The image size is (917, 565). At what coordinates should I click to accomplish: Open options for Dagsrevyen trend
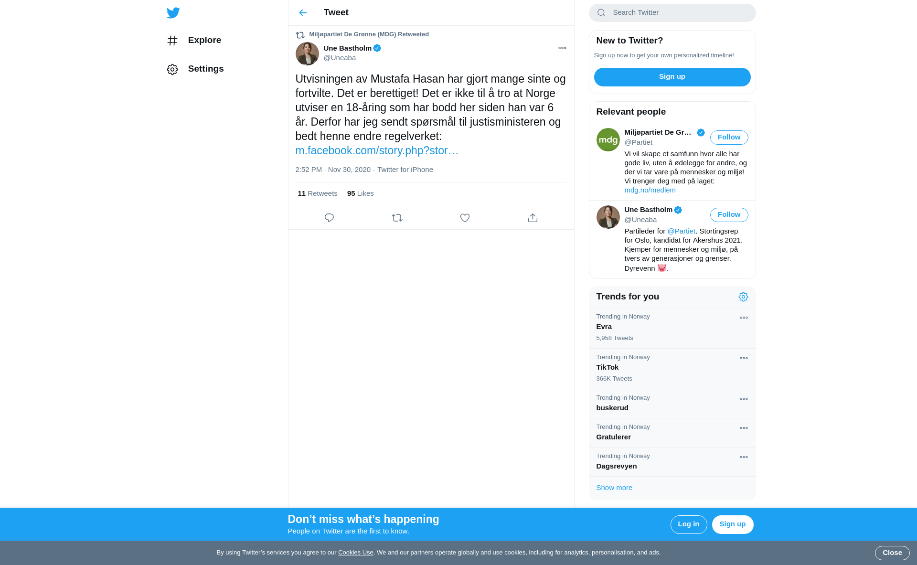(x=744, y=457)
